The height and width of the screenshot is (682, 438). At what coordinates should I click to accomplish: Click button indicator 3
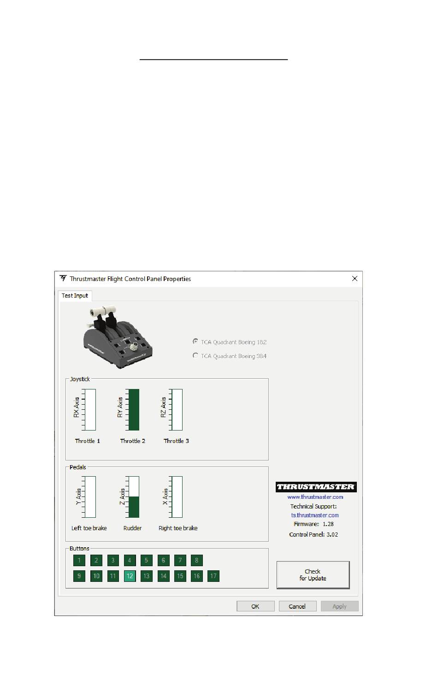click(113, 560)
